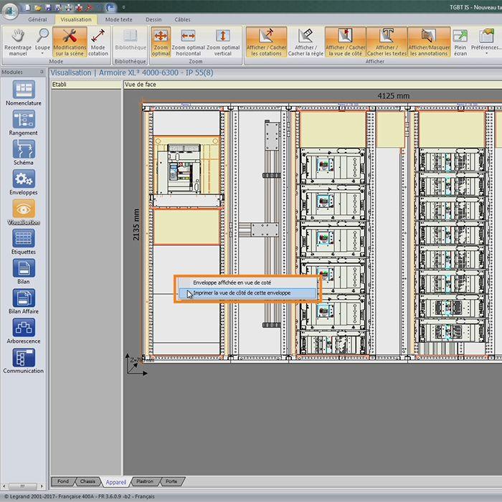
Task: Open the Enveloppes module
Action: 24,182
